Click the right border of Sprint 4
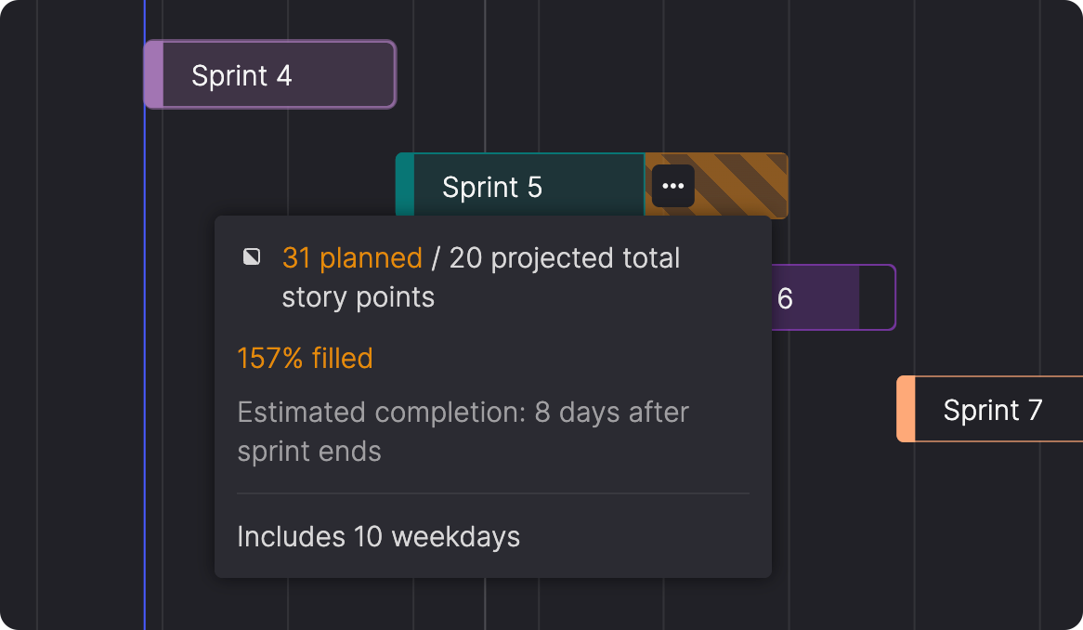The height and width of the screenshot is (630, 1083). point(395,74)
